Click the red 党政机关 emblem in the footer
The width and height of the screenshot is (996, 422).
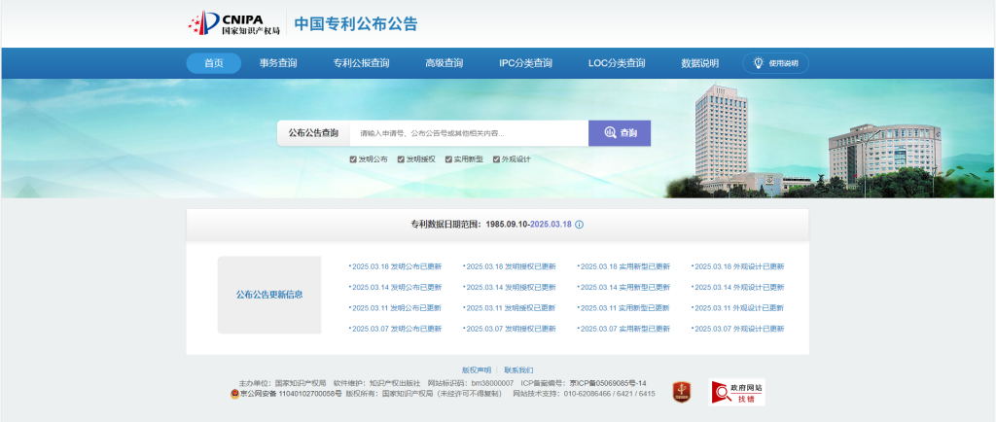(681, 391)
